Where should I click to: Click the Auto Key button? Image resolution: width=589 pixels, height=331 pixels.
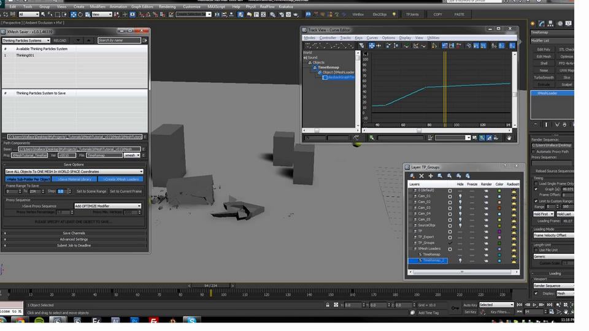click(470, 305)
